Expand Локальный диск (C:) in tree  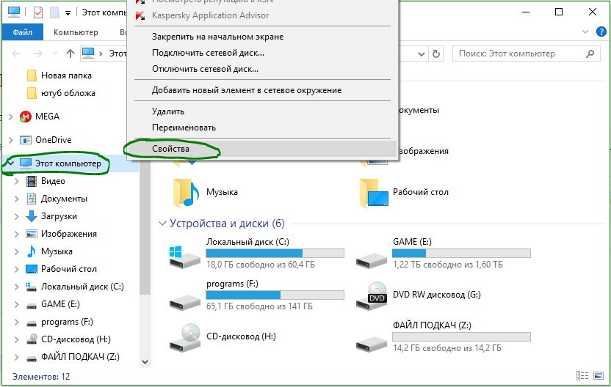tap(16, 287)
